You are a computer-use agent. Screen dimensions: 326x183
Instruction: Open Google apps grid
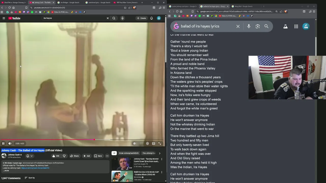[296, 26]
